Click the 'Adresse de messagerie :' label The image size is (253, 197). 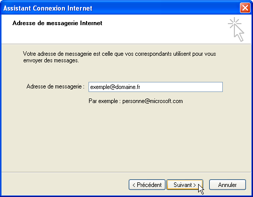tap(55, 86)
